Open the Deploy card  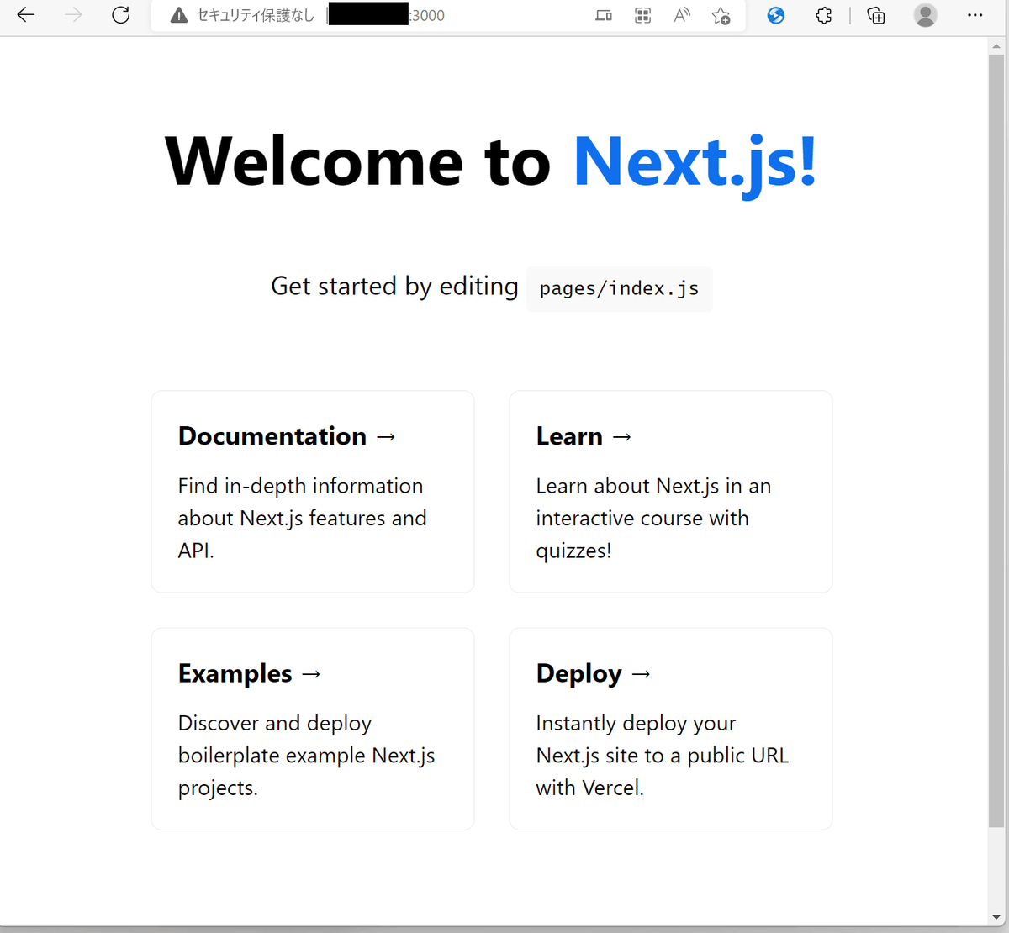[671, 729]
